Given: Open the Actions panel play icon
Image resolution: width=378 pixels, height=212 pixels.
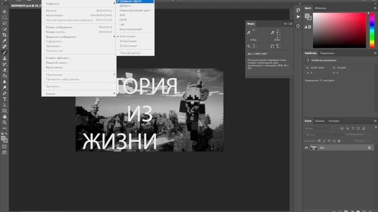Looking at the screenshot, I should click(x=298, y=17).
